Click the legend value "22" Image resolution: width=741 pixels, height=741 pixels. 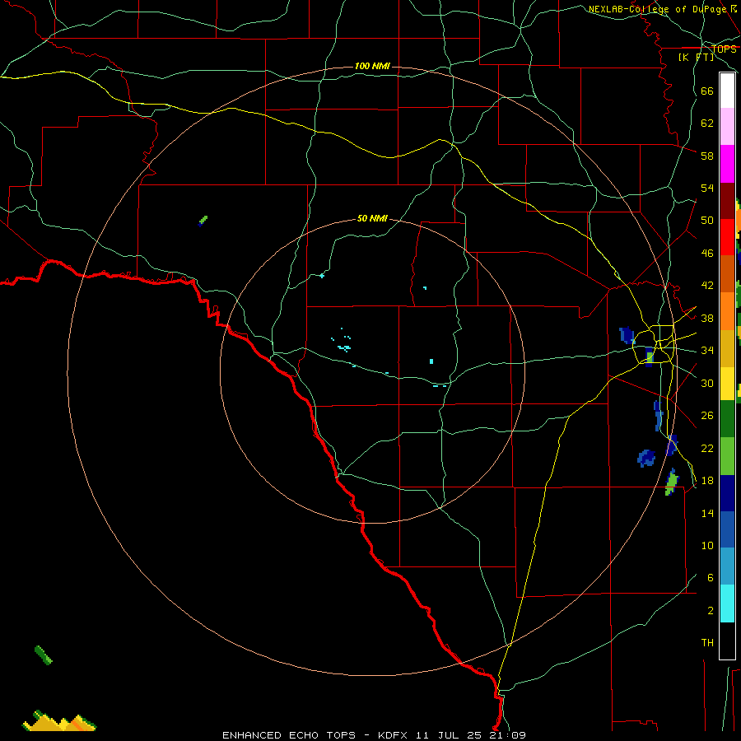point(707,448)
